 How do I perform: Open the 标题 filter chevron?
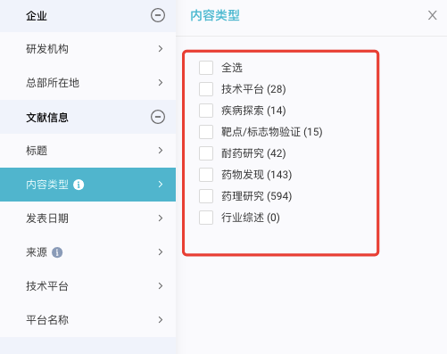[x=161, y=151]
